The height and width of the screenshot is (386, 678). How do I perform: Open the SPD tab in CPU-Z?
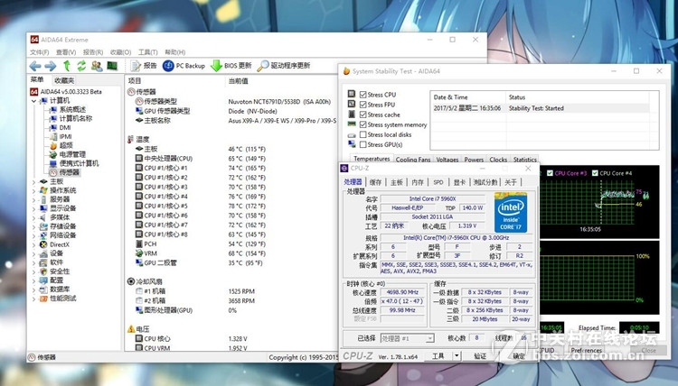pos(438,182)
